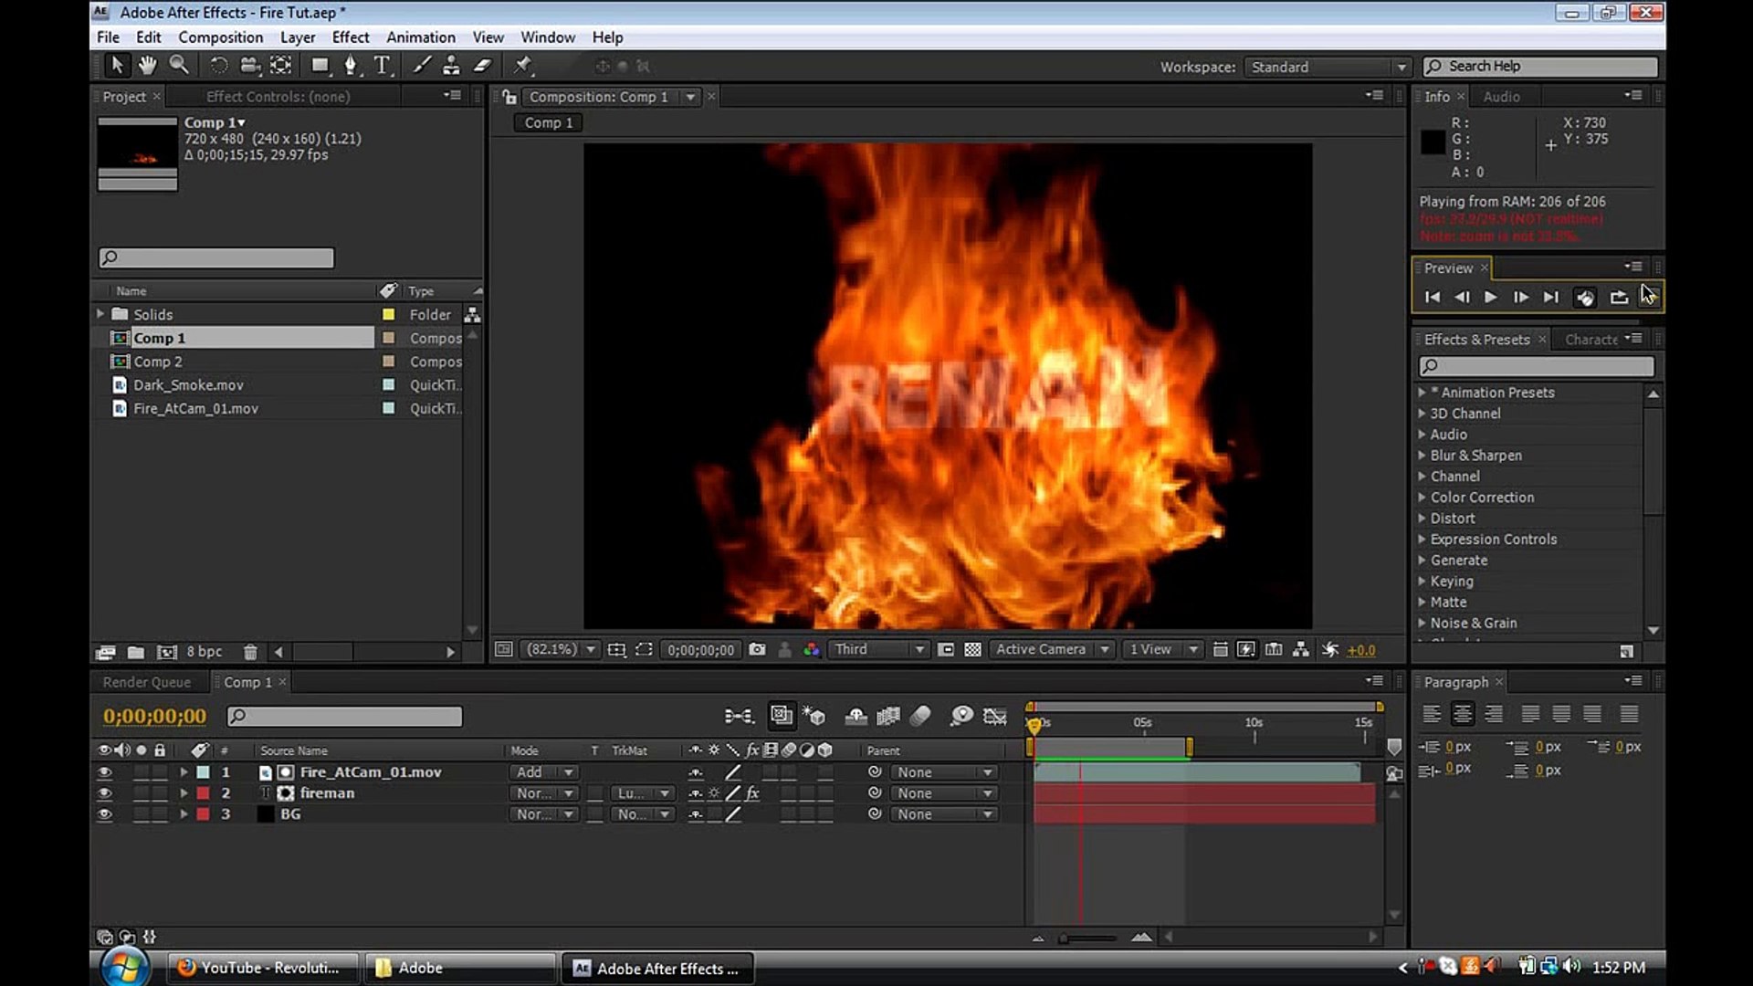
Task: Select the Rotation tool
Action: click(x=219, y=66)
